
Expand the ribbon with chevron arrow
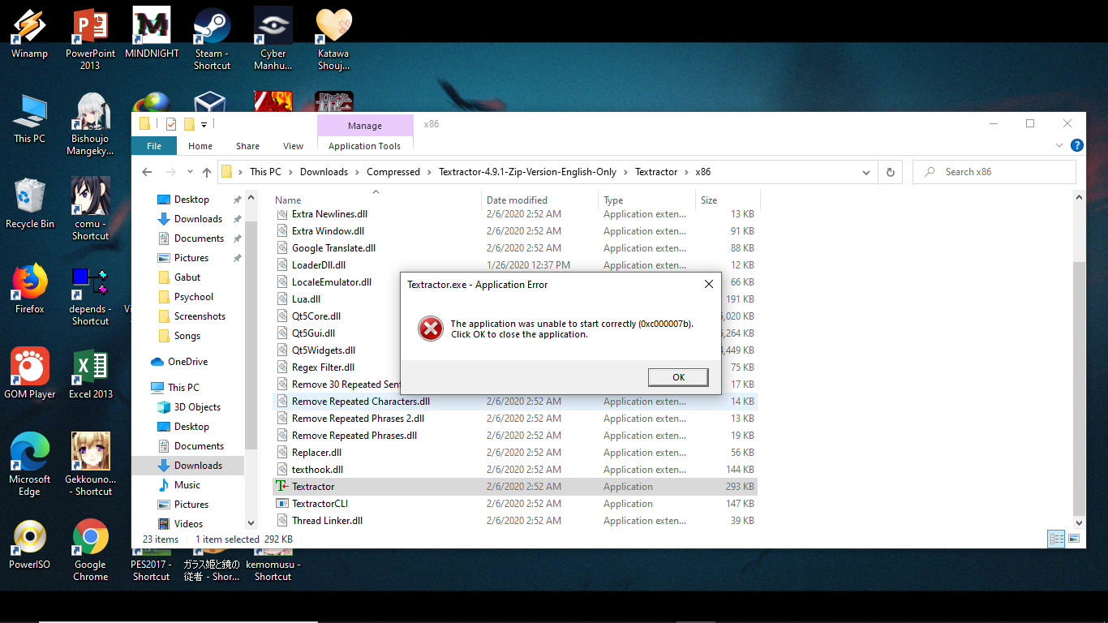tap(1059, 146)
